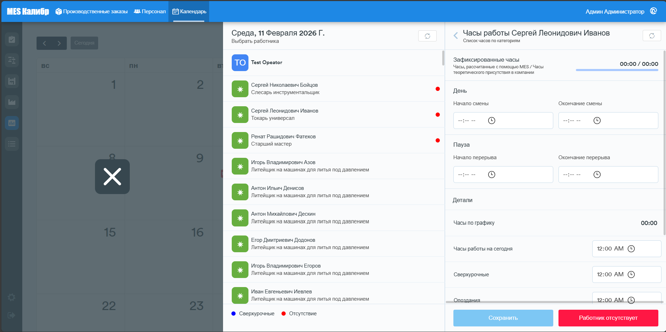
Task: Click the logout sidebar icon
Action: [11, 315]
